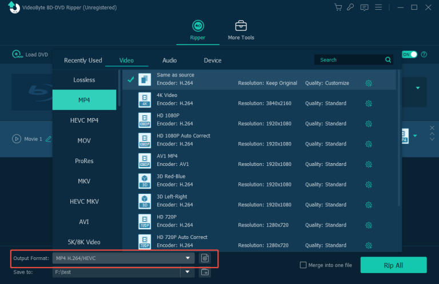Screen dimensions: 439x284
Task: Choose 4K Video preset
Action: (x=260, y=100)
